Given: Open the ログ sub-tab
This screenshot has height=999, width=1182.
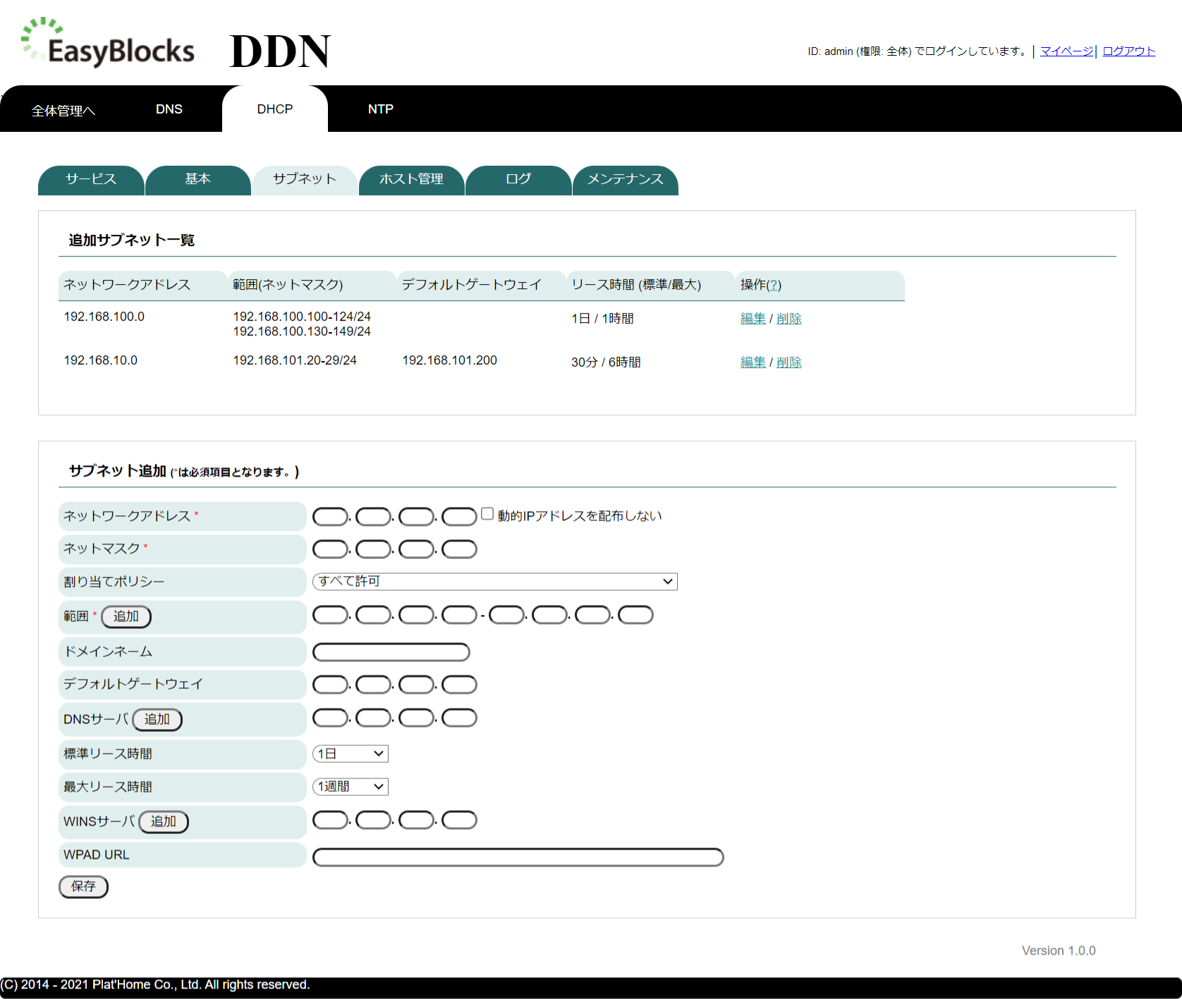Looking at the screenshot, I should (518, 180).
